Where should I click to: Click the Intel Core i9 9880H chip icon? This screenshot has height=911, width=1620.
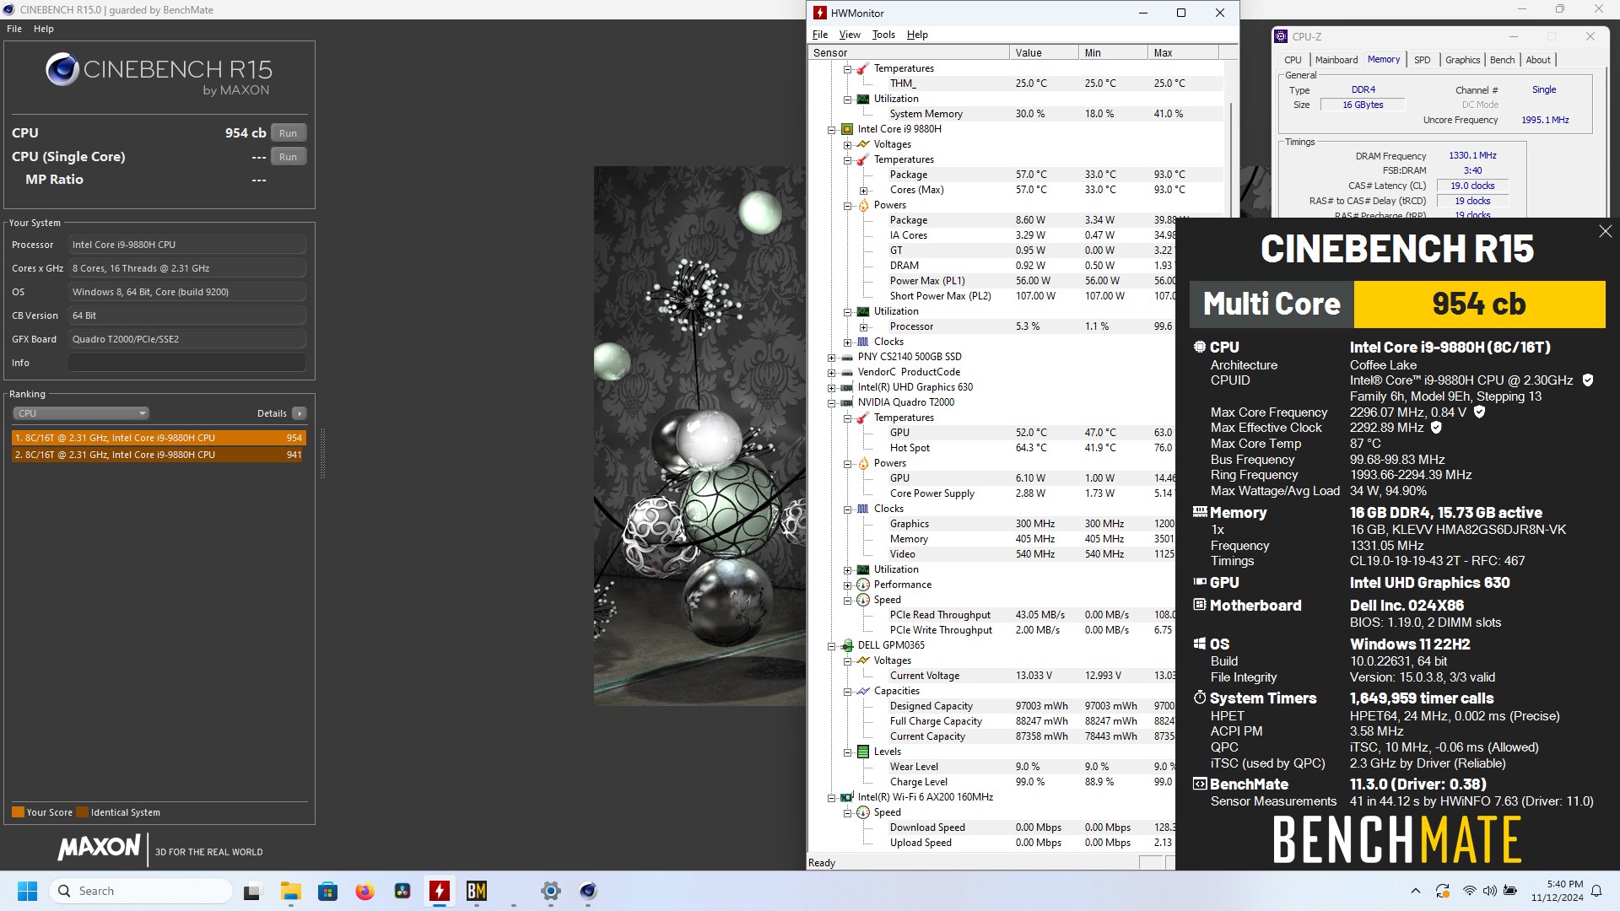coord(846,129)
